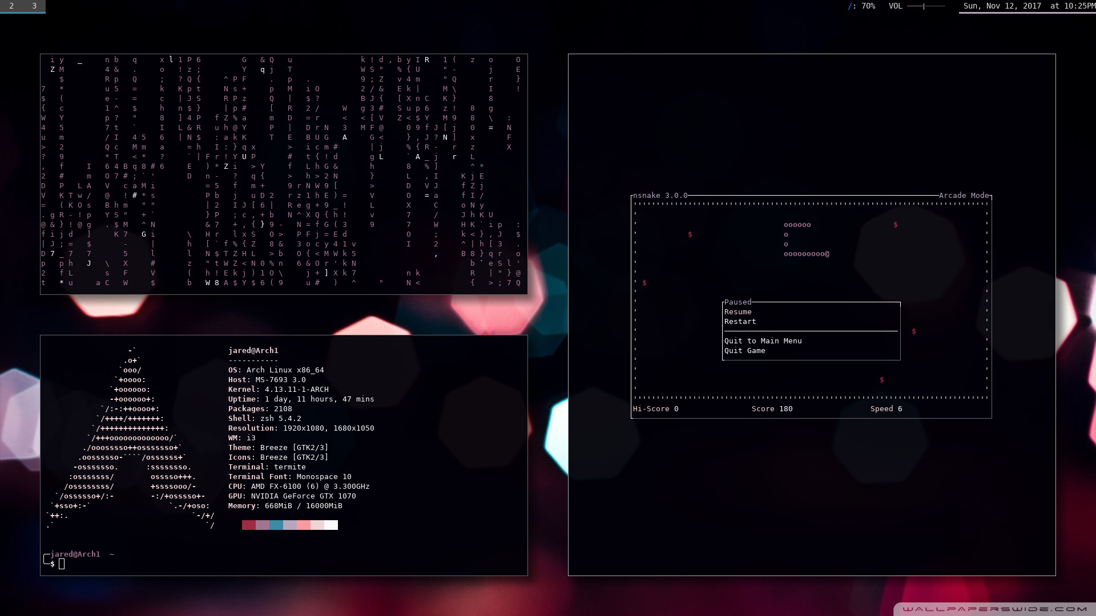Click the Hi-Score 0 readout in nsnake
This screenshot has height=616, width=1096.
pyautogui.click(x=655, y=409)
